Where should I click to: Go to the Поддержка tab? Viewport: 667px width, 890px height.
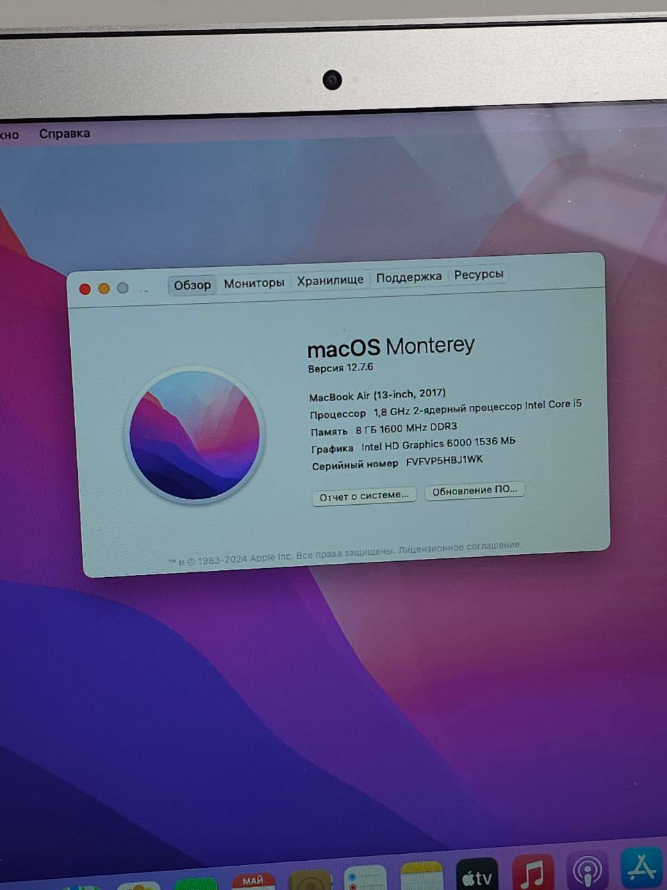(x=409, y=277)
